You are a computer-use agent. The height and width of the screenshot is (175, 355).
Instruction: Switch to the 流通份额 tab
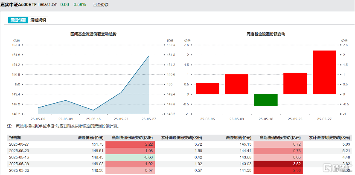[x=18, y=20]
